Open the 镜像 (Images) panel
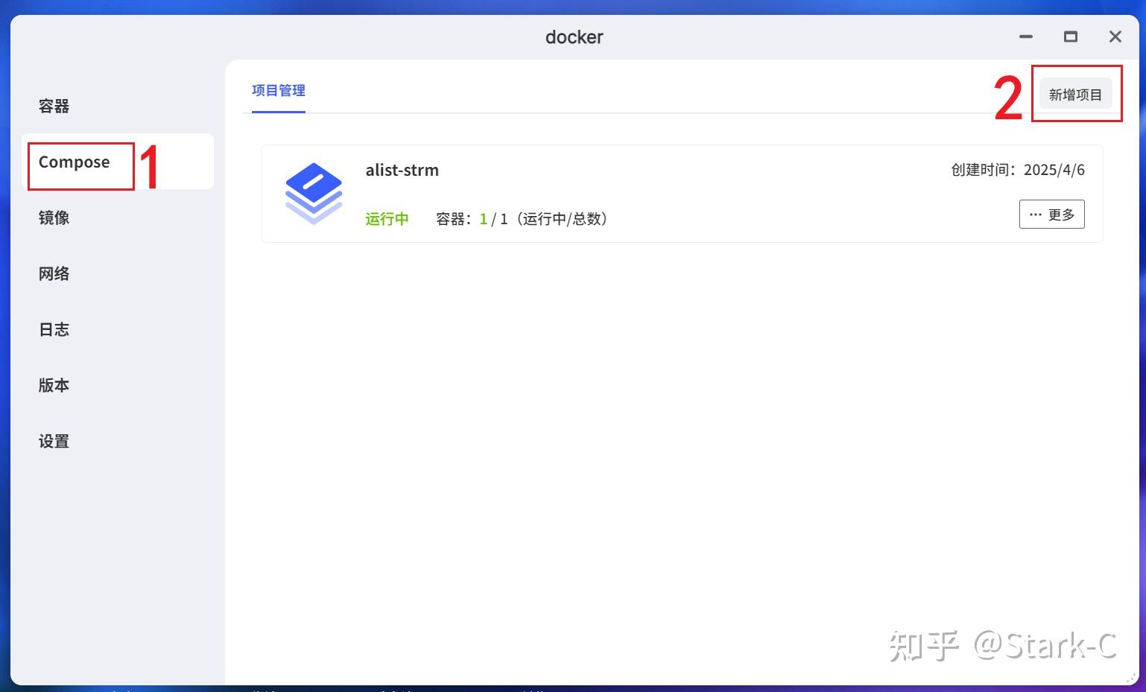This screenshot has height=692, width=1146. click(53, 218)
